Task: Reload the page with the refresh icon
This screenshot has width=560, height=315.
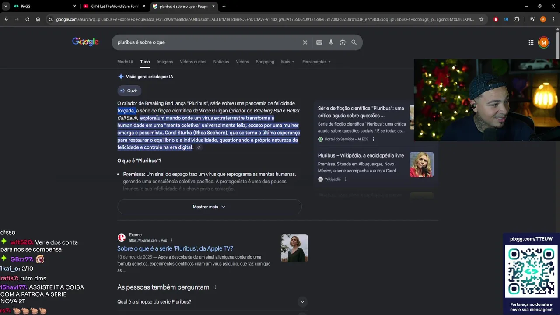Action: [27, 19]
